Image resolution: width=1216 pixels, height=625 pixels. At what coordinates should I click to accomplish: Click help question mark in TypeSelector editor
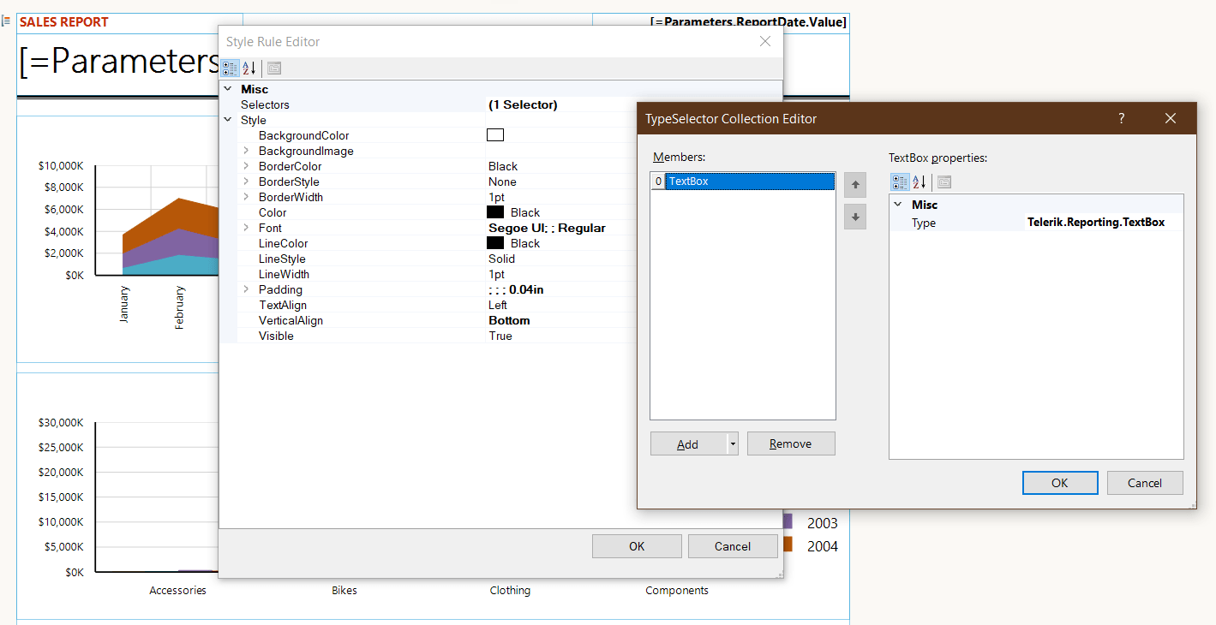pos(1122,119)
